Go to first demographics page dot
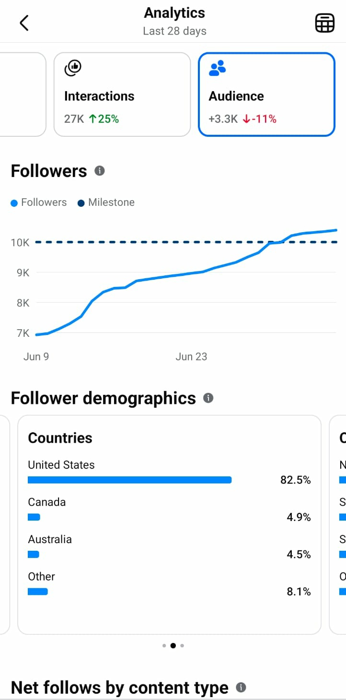Viewport: 346px width, 700px height. pyautogui.click(x=164, y=645)
